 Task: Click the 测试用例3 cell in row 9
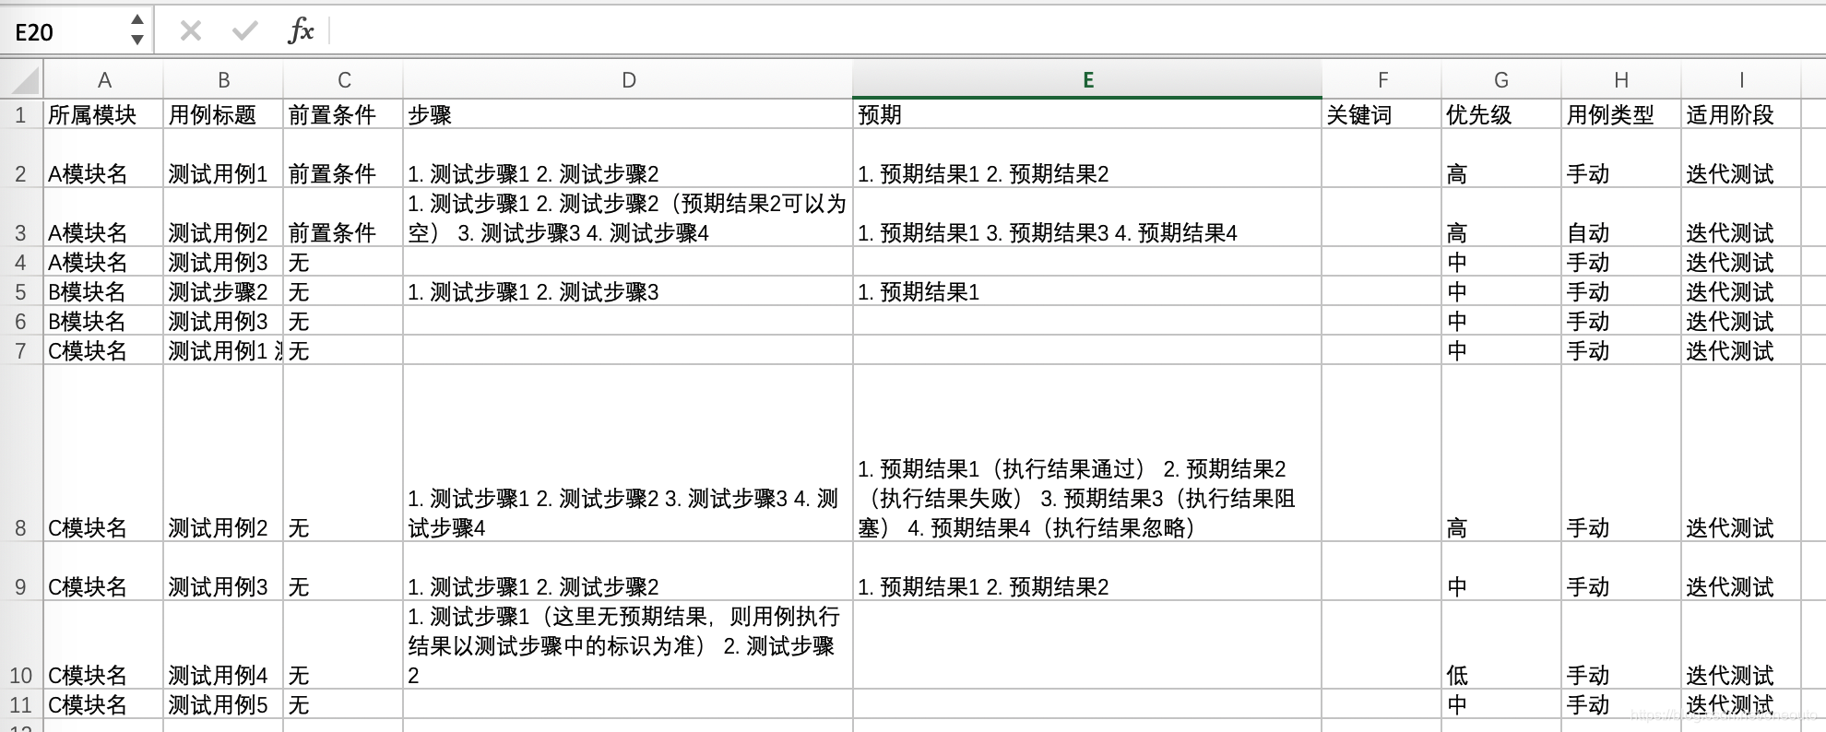223,572
